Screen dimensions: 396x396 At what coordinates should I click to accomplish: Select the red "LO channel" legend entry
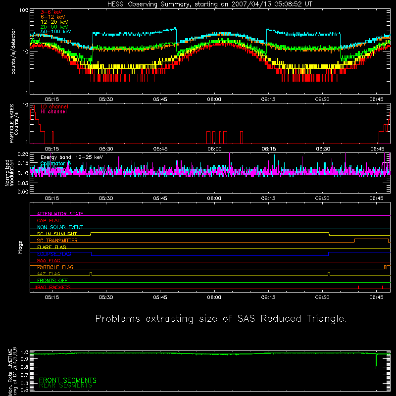pos(54,106)
